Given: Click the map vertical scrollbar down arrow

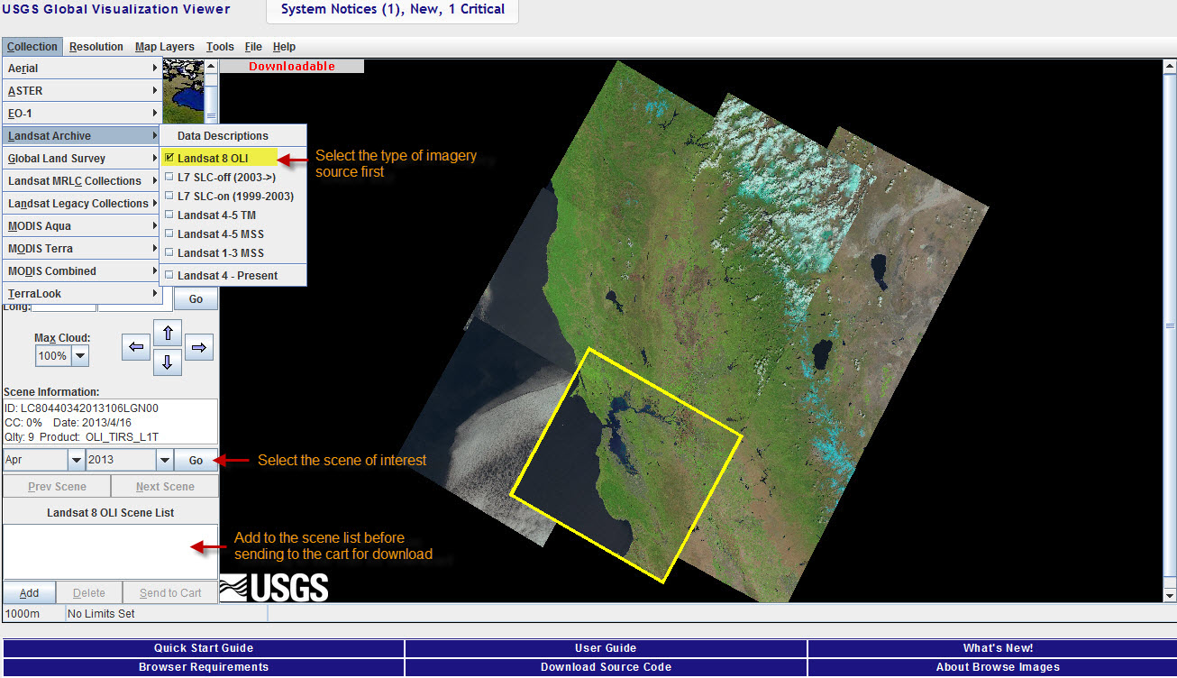Looking at the screenshot, I should 1170,595.
